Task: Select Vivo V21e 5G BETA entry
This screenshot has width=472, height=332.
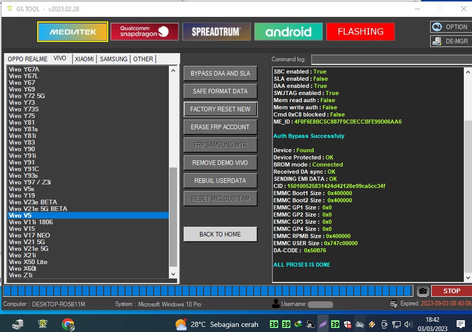Action: 88,208
